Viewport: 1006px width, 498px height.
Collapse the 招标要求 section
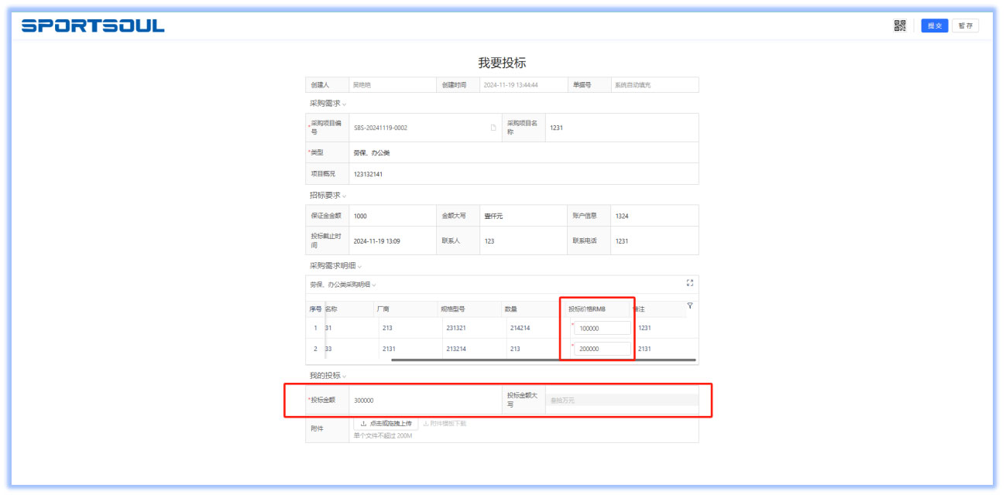pyautogui.click(x=344, y=196)
